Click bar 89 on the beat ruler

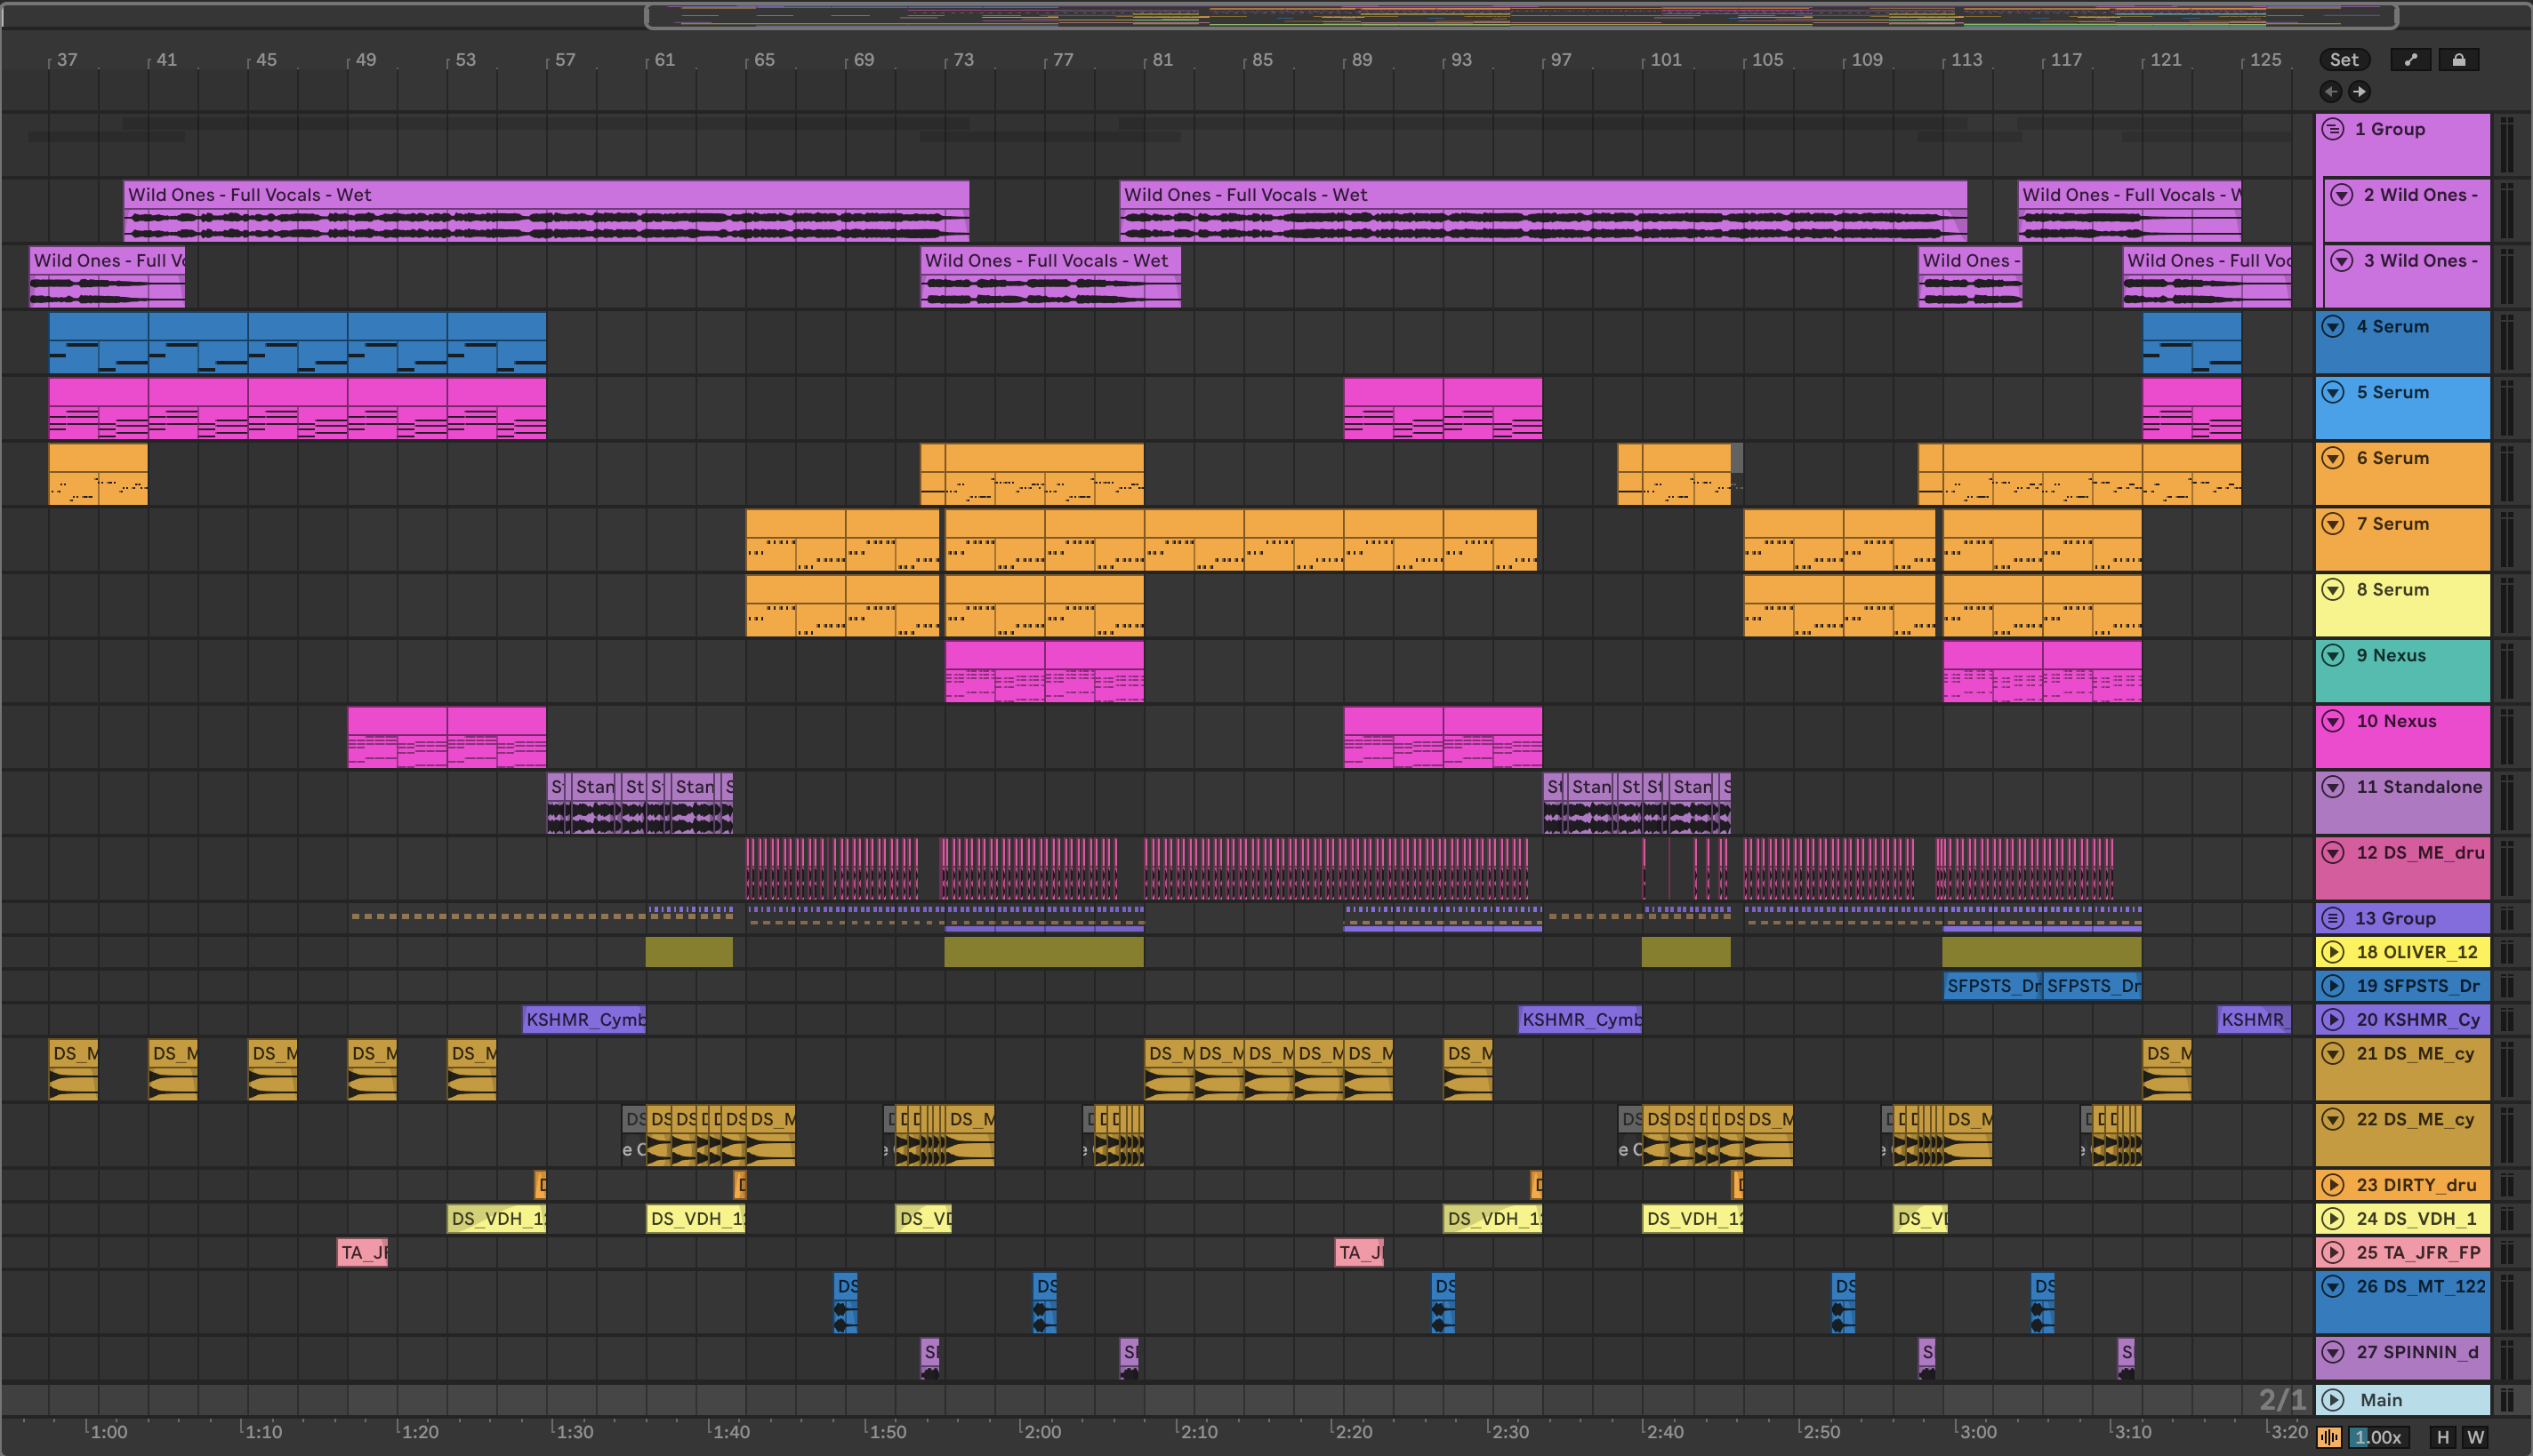[x=1361, y=60]
